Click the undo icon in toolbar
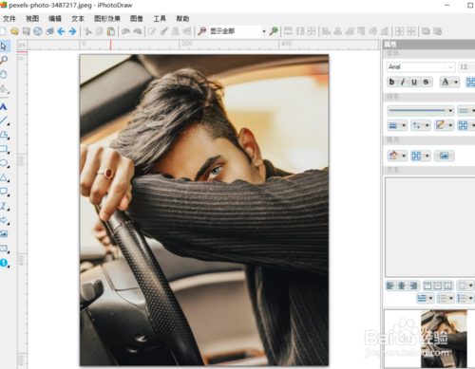475x369 pixels. click(x=125, y=31)
